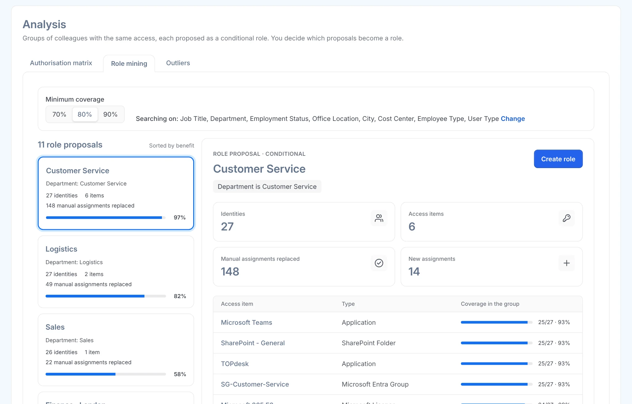This screenshot has width=632, height=404.
Task: Click the Access item column header
Action: click(x=237, y=304)
